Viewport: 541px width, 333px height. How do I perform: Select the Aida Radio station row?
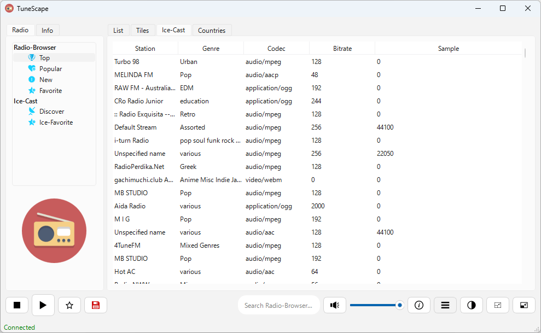point(317,206)
